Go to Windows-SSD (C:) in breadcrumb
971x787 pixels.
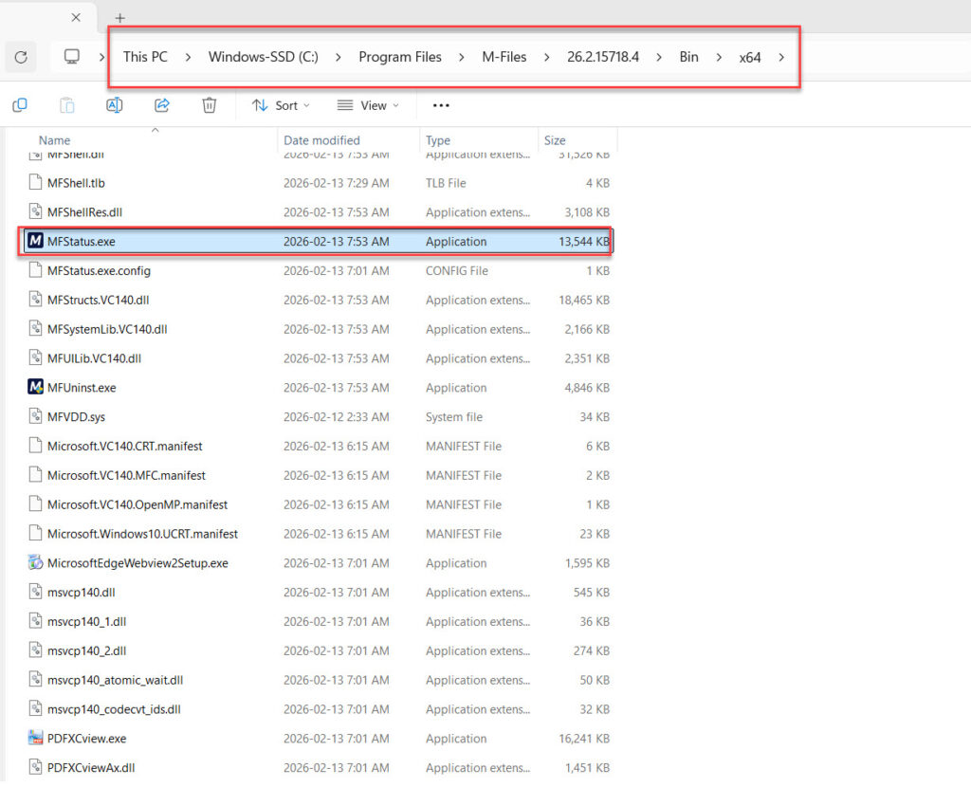pyautogui.click(x=264, y=57)
